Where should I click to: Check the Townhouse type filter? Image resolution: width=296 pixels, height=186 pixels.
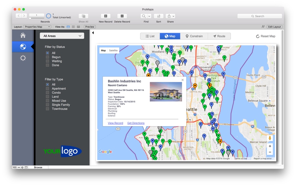(47, 109)
